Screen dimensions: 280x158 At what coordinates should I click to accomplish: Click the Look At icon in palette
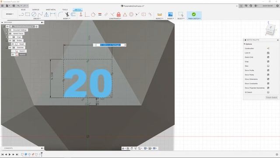[x=268, y=53]
